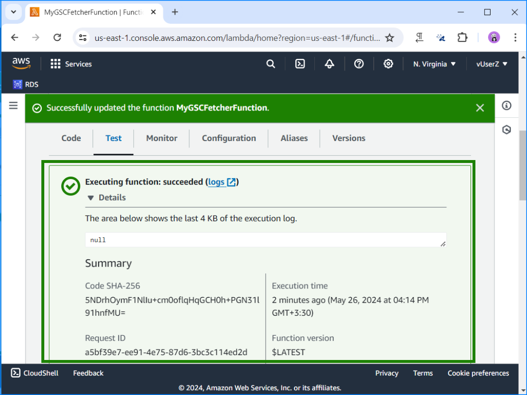Open the Configuration tab
Image resolution: width=527 pixels, height=395 pixels.
tap(228, 138)
